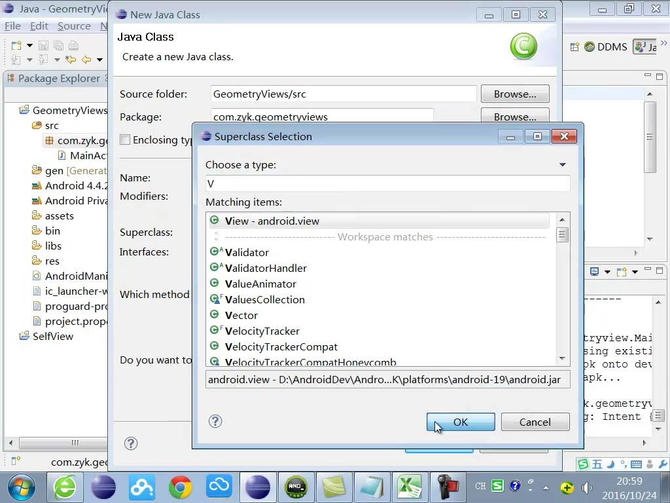
Task: Cancel the Superclass Selection dialog
Action: point(535,422)
